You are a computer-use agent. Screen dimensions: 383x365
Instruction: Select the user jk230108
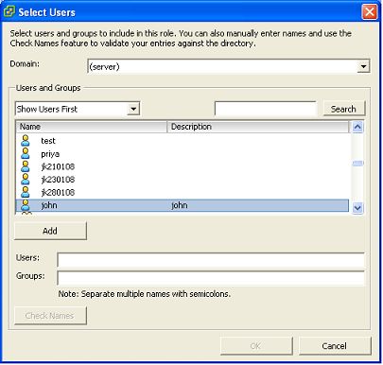pos(58,180)
